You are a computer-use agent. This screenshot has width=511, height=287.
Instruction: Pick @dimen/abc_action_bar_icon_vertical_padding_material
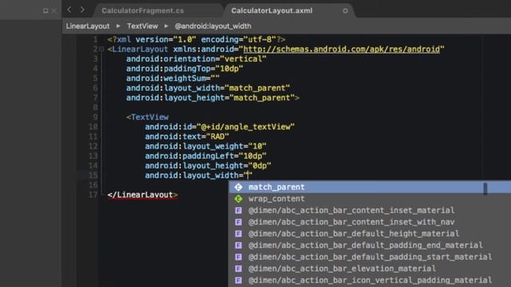(370, 280)
